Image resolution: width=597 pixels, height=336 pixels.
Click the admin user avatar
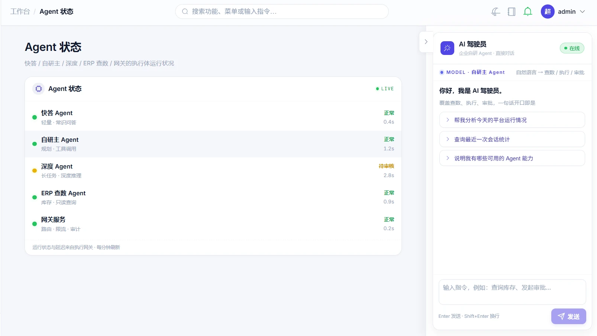tap(548, 12)
